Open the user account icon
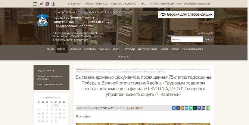249x125 pixels. [x=54, y=4]
